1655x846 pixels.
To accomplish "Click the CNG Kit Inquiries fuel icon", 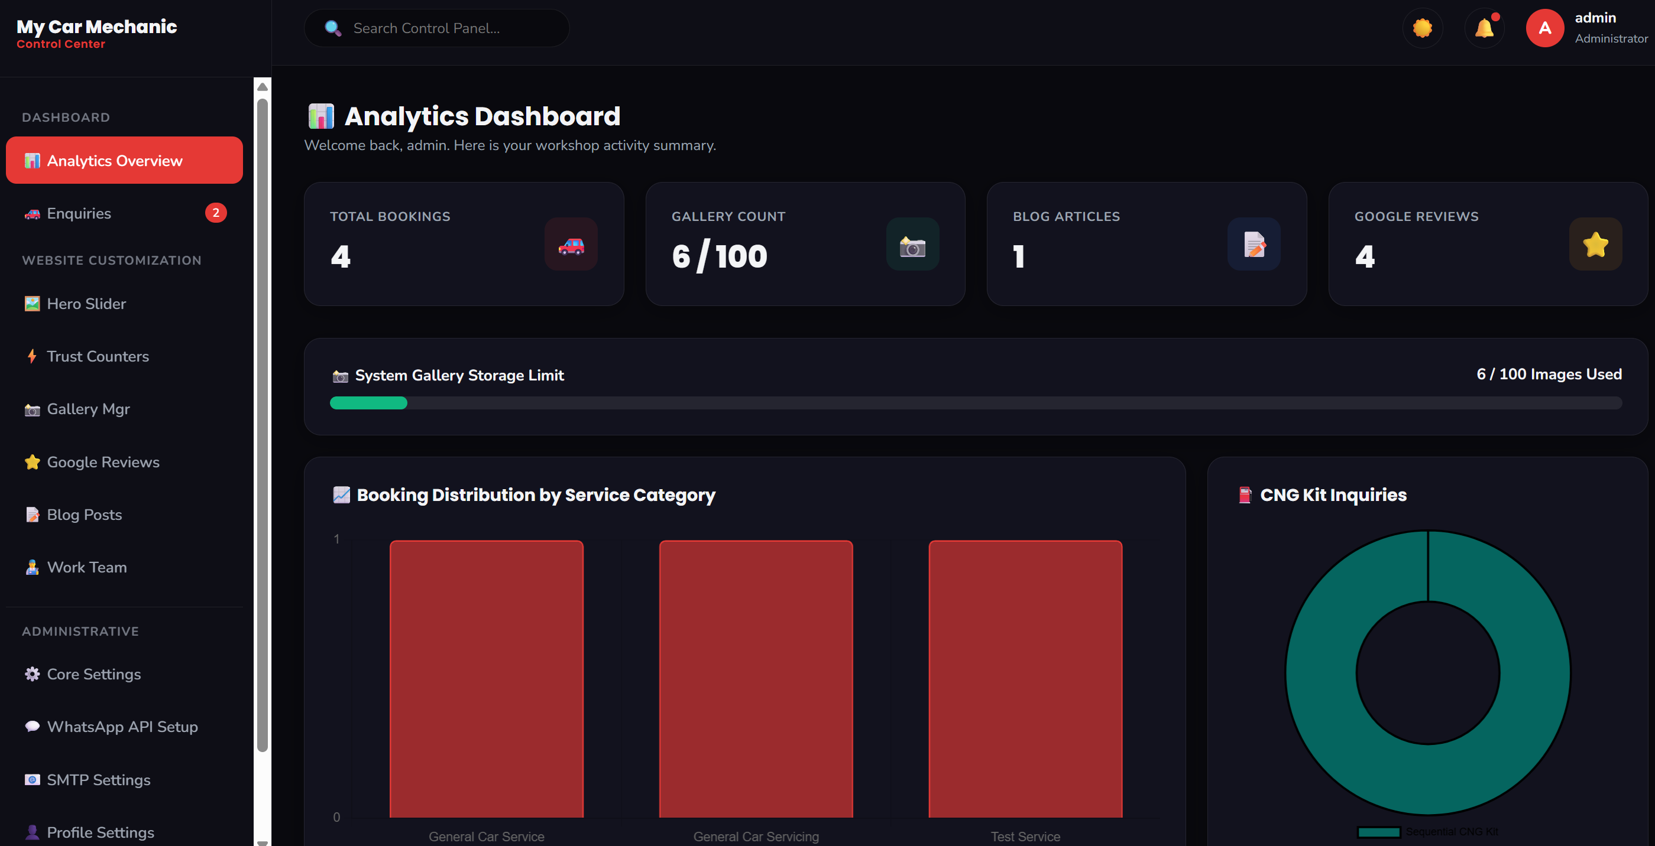I will pos(1245,495).
